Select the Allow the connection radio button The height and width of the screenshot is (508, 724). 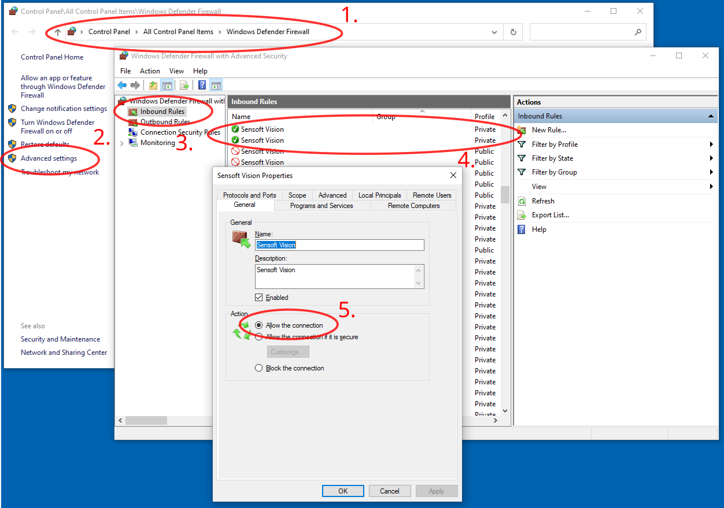pyautogui.click(x=259, y=325)
